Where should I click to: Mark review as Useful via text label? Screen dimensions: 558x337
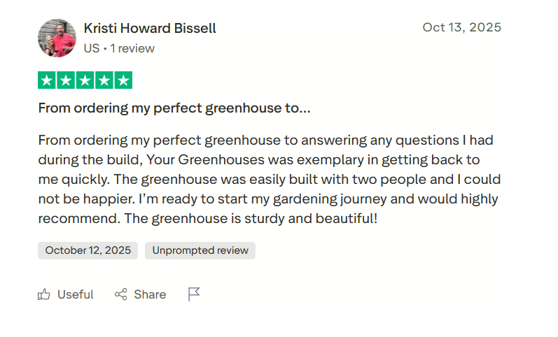[76, 294]
